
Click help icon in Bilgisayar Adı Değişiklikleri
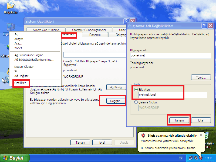pos(204,26)
